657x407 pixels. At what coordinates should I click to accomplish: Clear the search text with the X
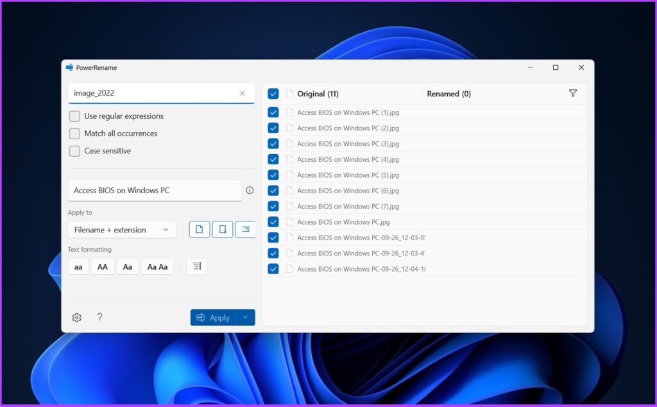pyautogui.click(x=243, y=93)
